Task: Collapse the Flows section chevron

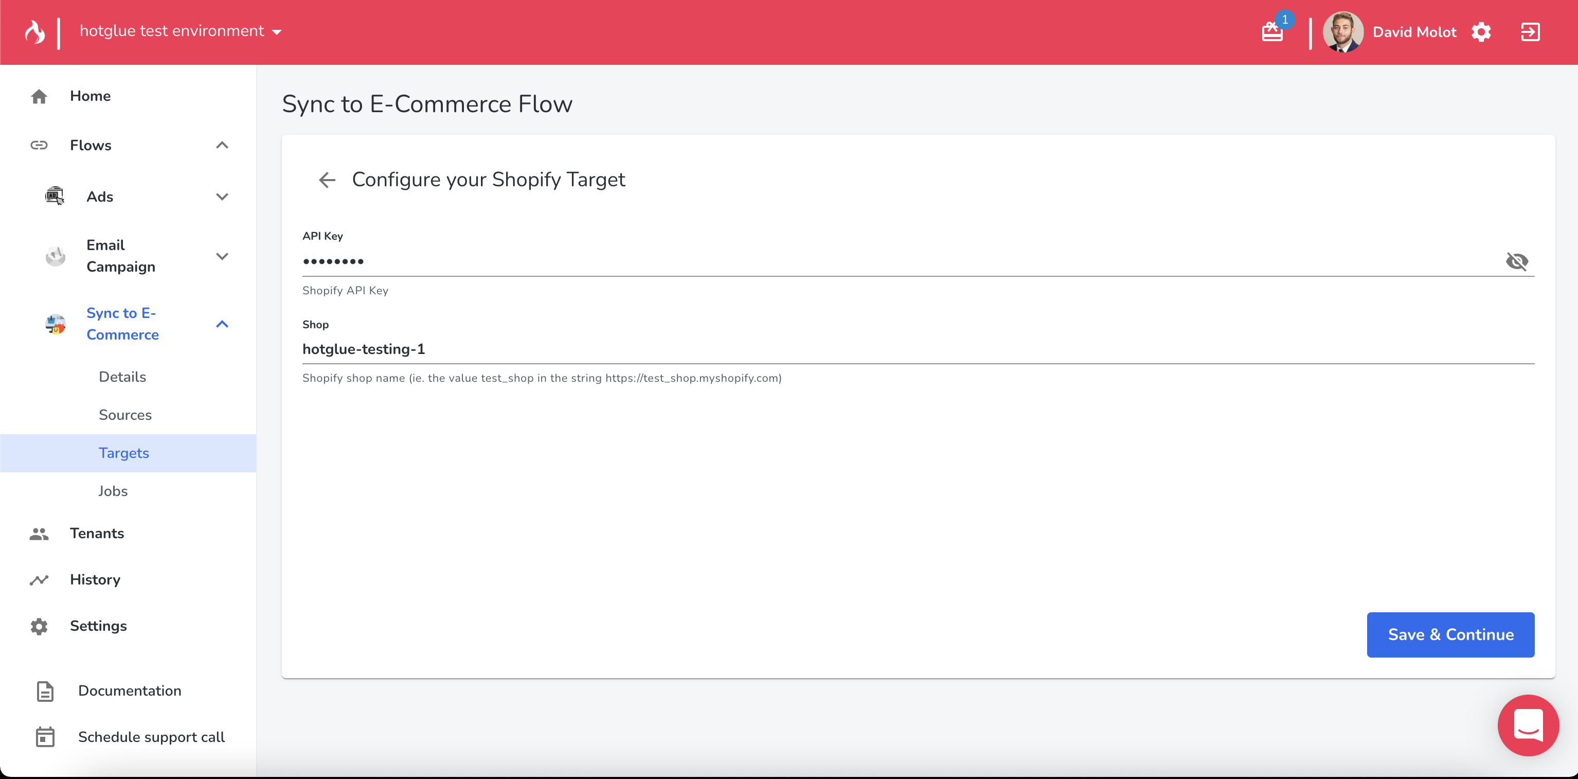Action: (222, 145)
